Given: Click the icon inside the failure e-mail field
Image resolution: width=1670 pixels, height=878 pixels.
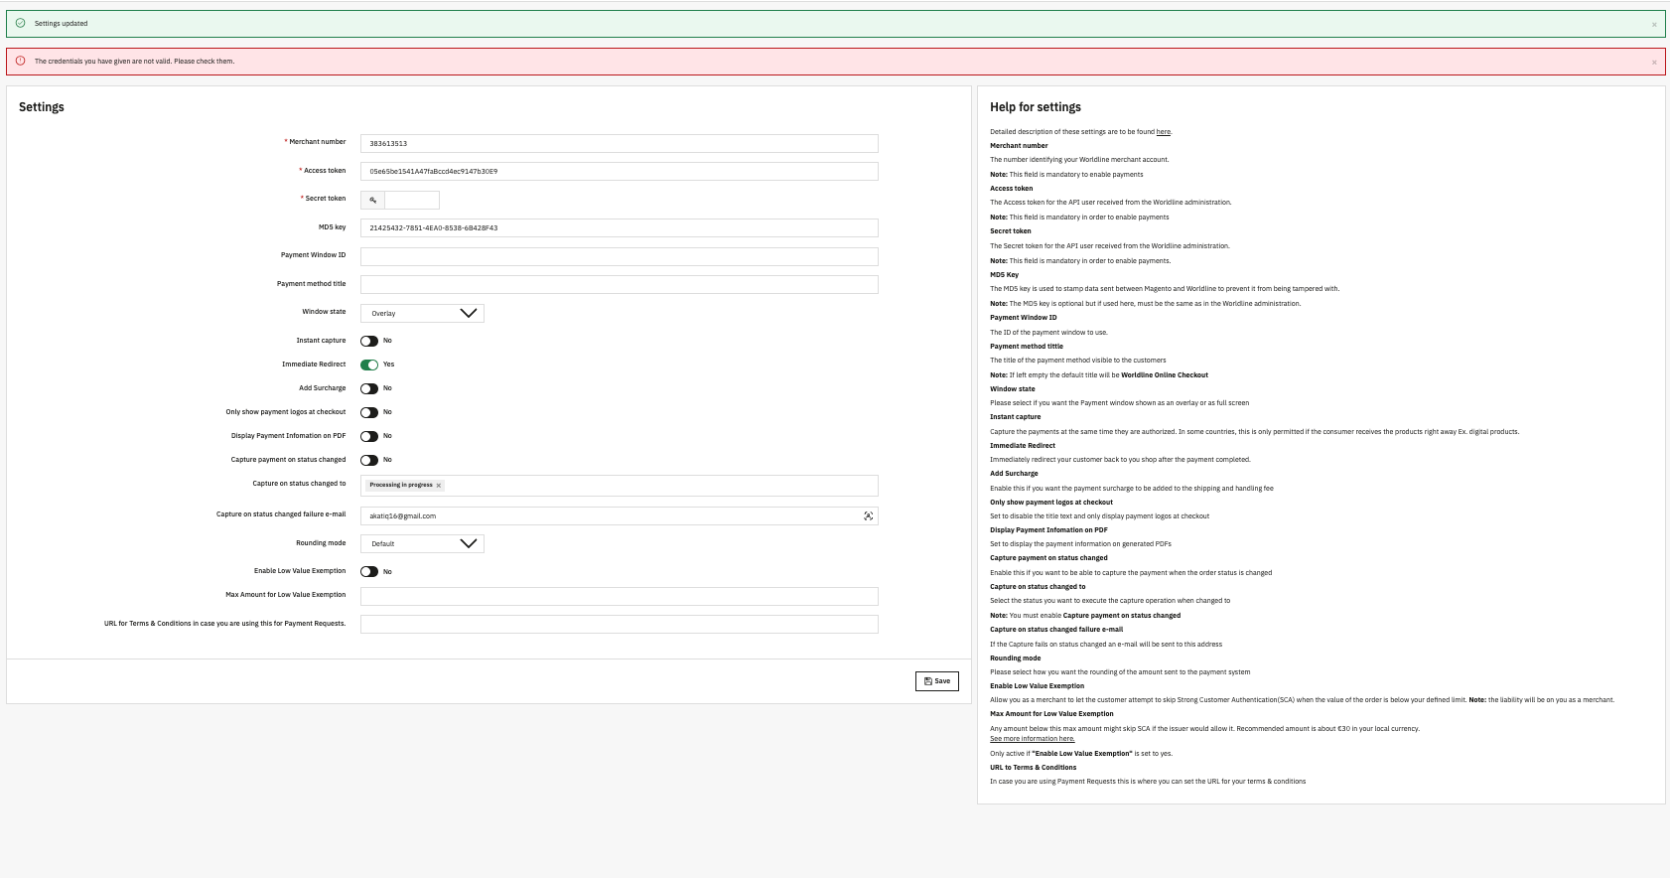Looking at the screenshot, I should 869,516.
